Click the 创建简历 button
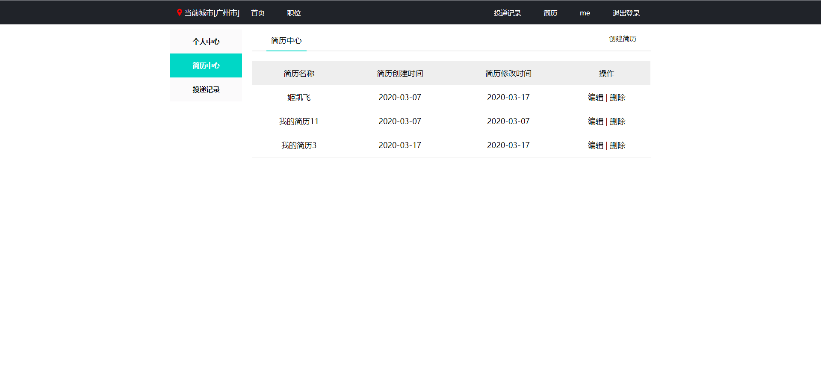821x386 pixels. [623, 39]
